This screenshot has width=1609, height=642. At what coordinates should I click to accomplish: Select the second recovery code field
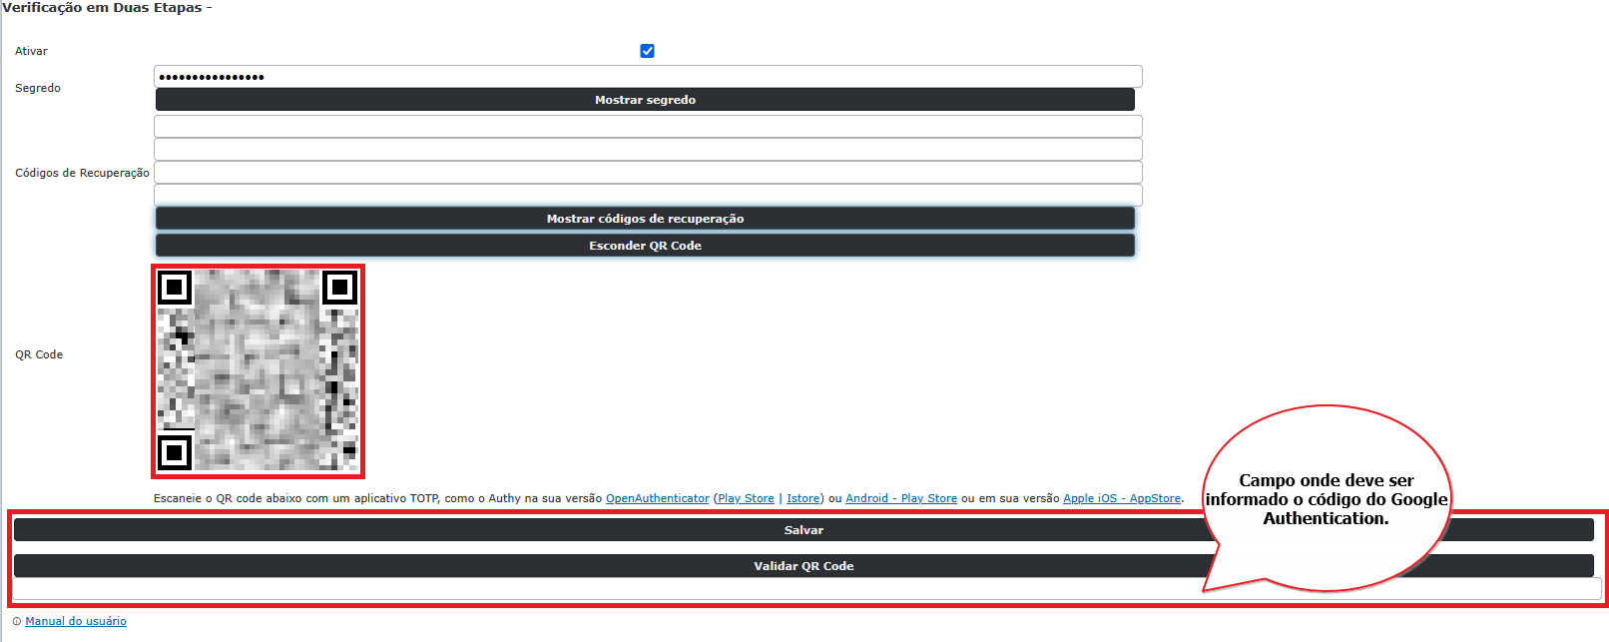click(647, 149)
